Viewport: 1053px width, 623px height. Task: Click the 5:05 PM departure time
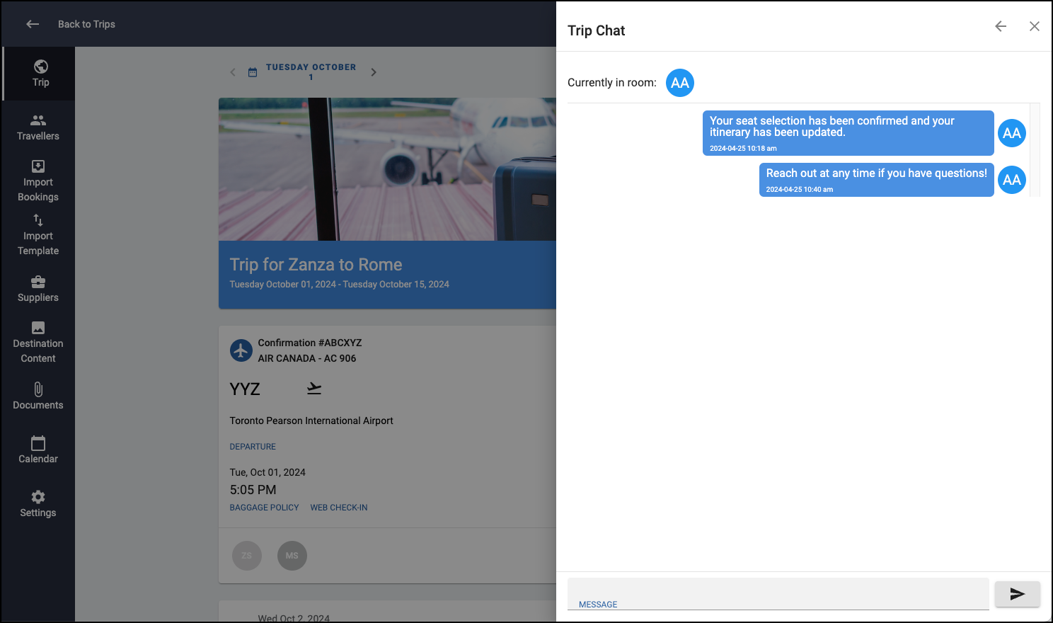click(x=253, y=490)
